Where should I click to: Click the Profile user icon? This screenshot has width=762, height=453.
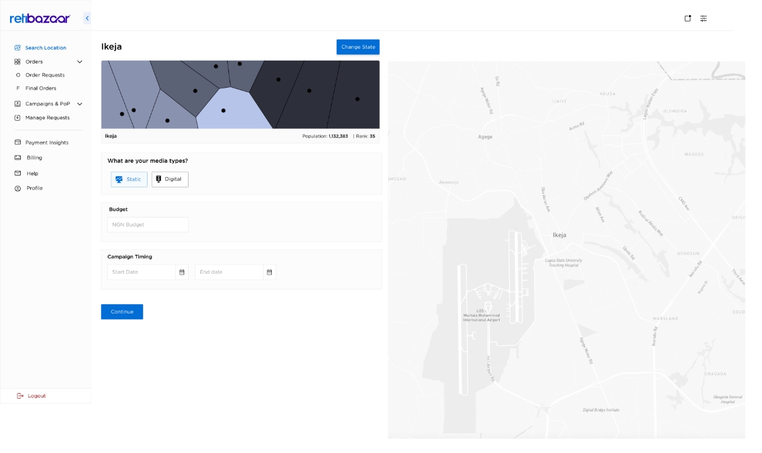pyautogui.click(x=18, y=188)
